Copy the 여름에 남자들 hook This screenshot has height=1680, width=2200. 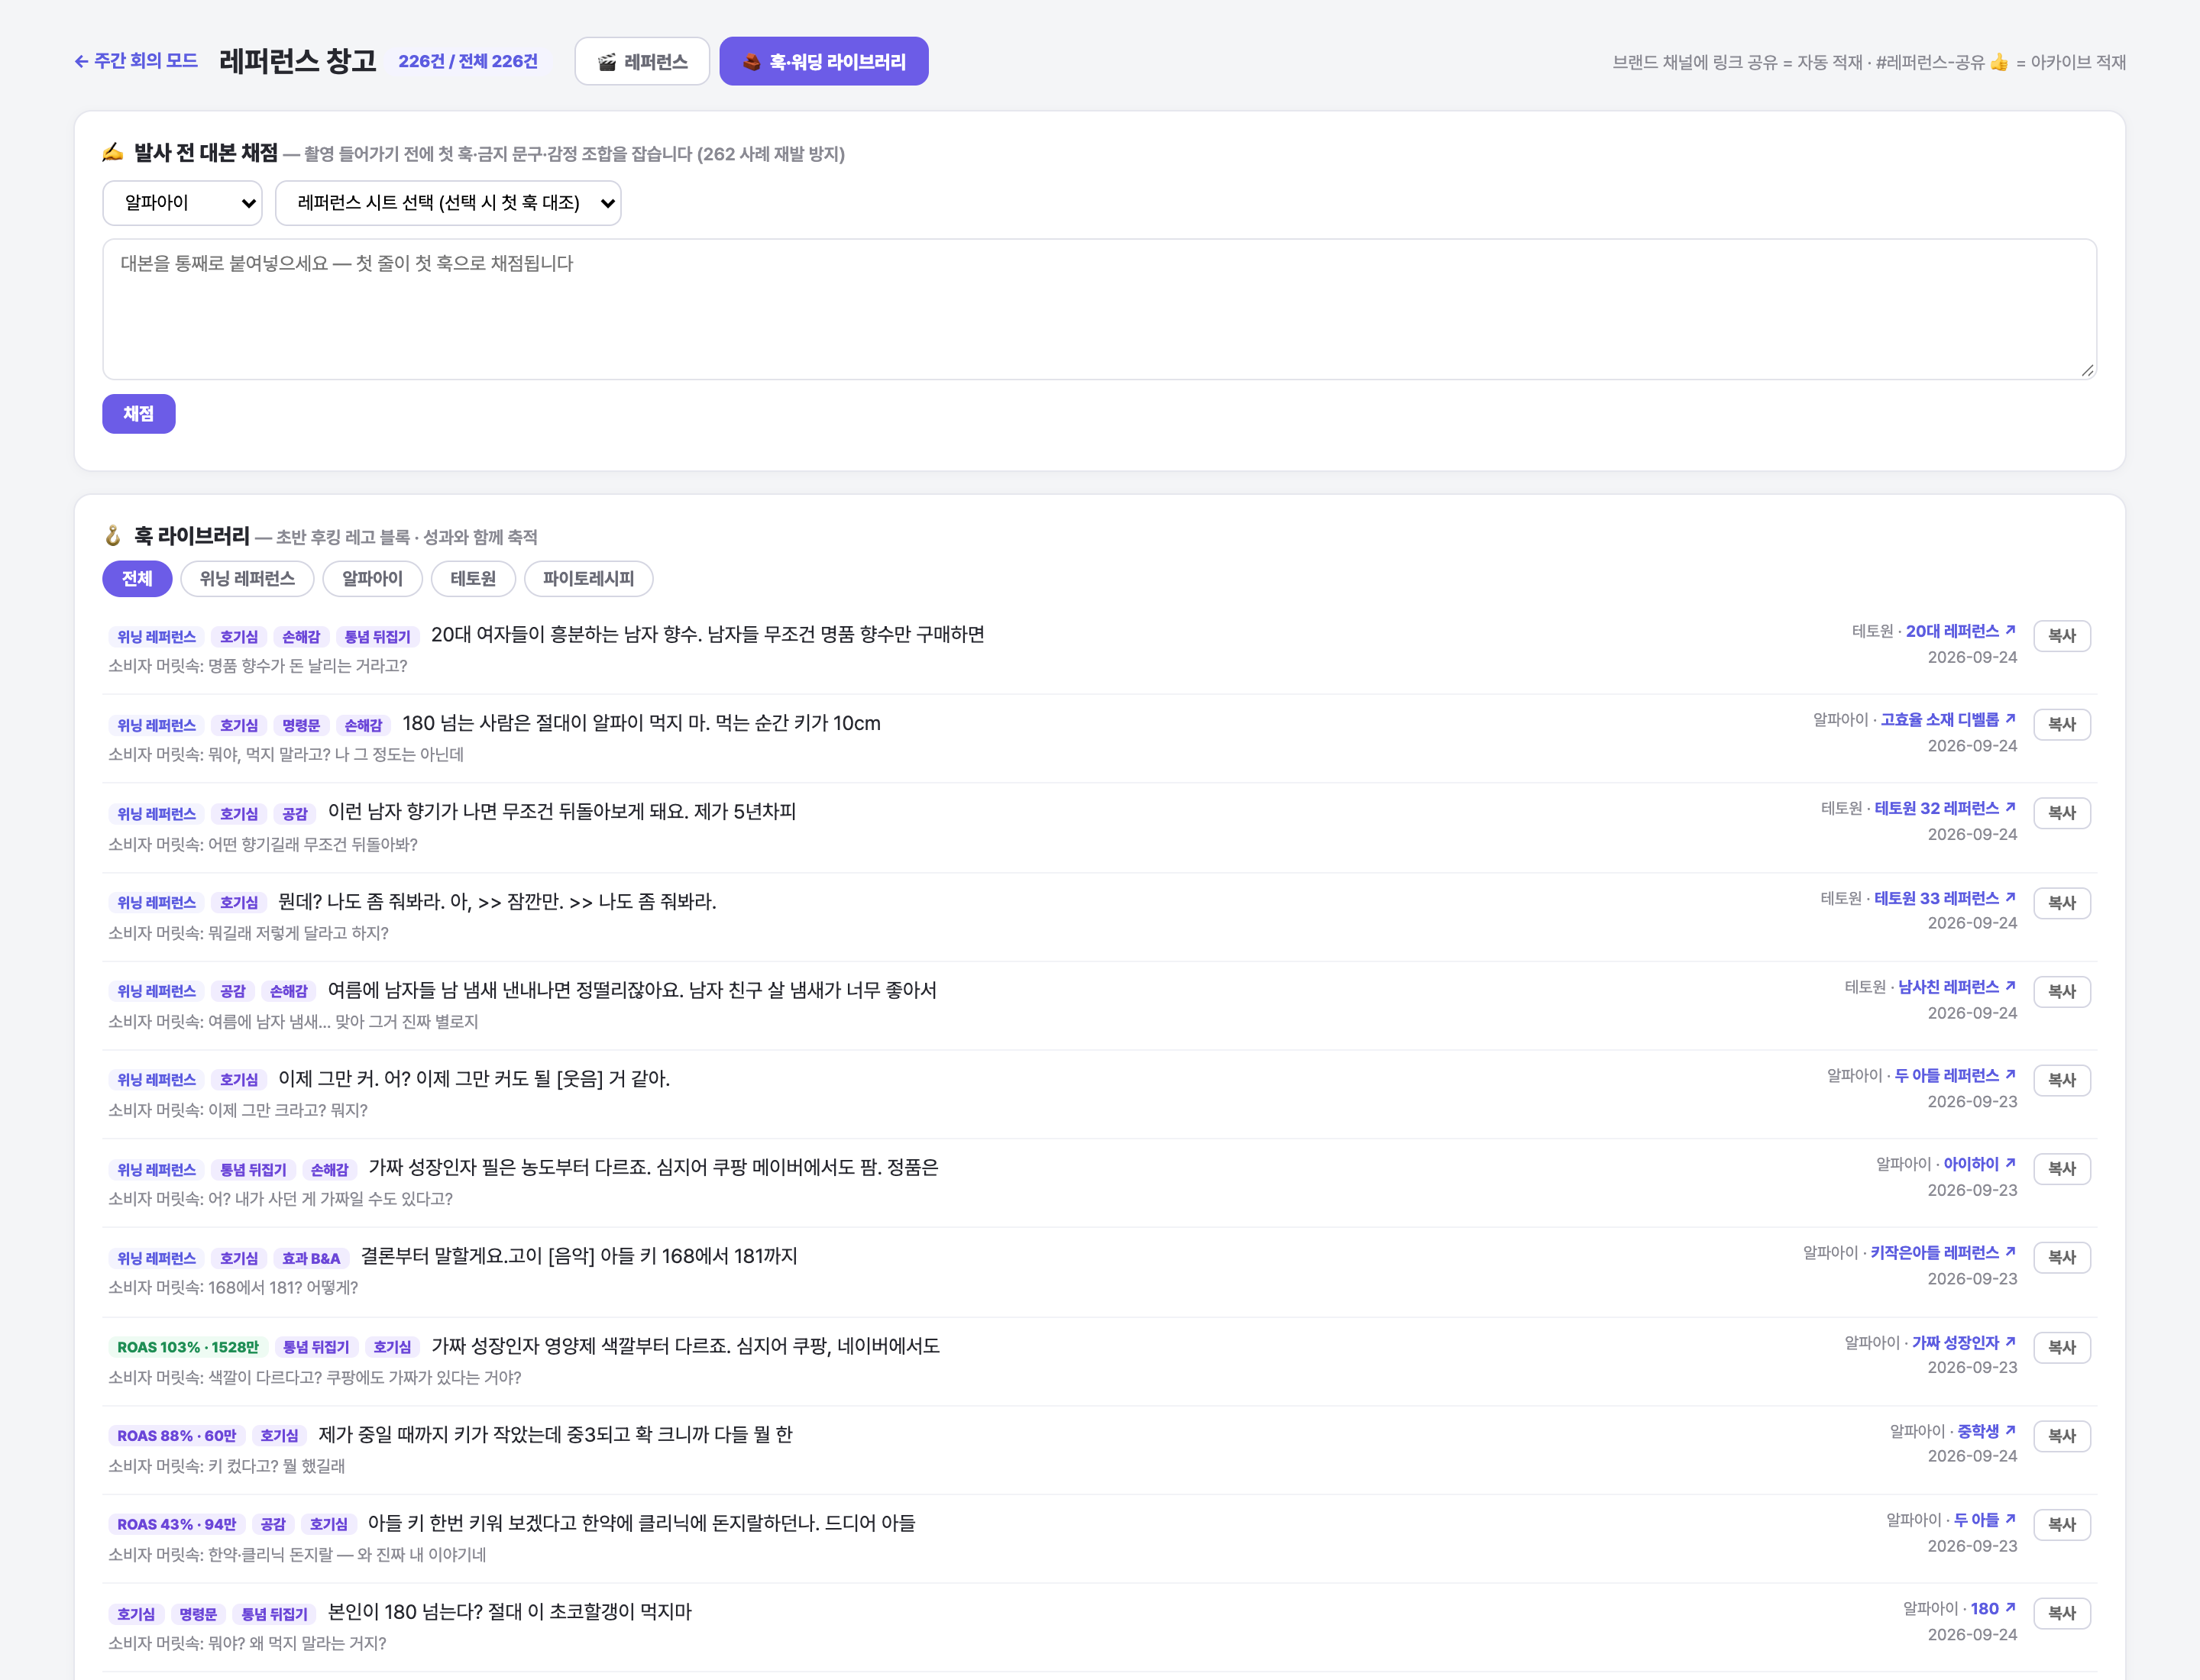(x=2062, y=992)
